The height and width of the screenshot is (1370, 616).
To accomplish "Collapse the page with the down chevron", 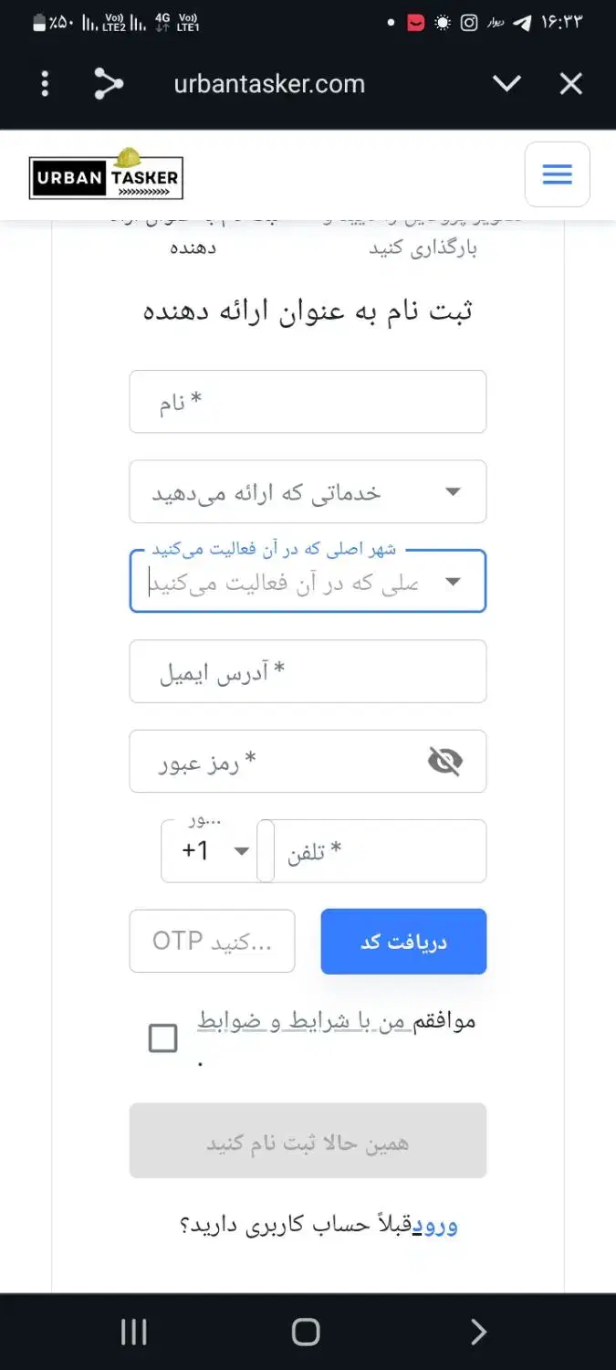I will click(506, 83).
